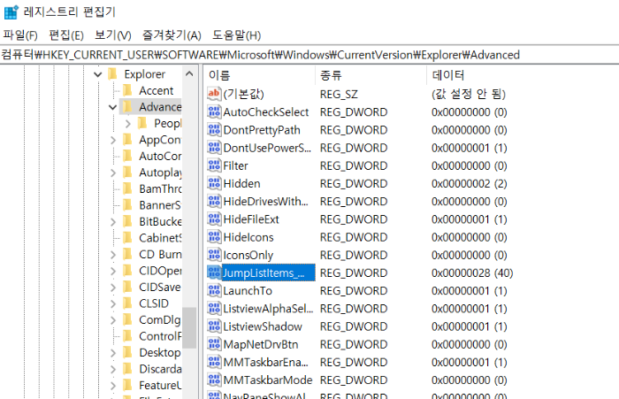Image resolution: width=619 pixels, height=399 pixels.
Task: Select the MMTaskbarEna... value name
Action: [x=265, y=362]
